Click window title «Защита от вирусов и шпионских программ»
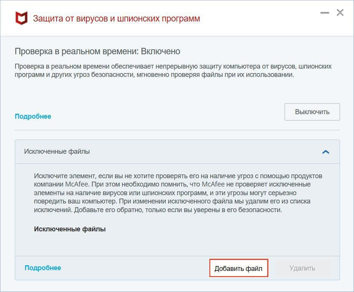This screenshot has height=292, width=354. tap(117, 18)
